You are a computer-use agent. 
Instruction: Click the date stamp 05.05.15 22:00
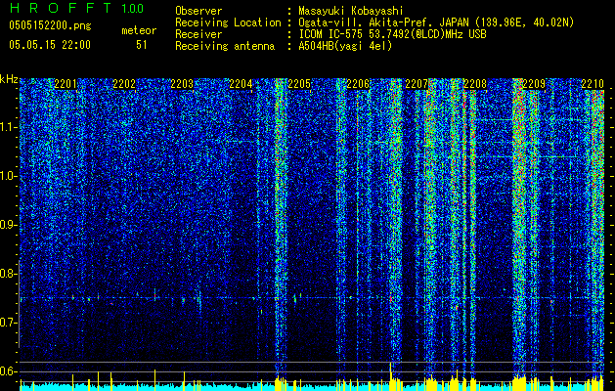click(50, 45)
